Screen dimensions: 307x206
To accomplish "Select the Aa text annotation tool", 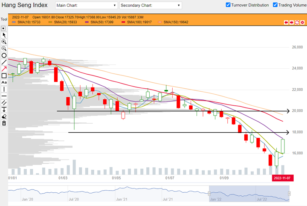I will [4, 82].
